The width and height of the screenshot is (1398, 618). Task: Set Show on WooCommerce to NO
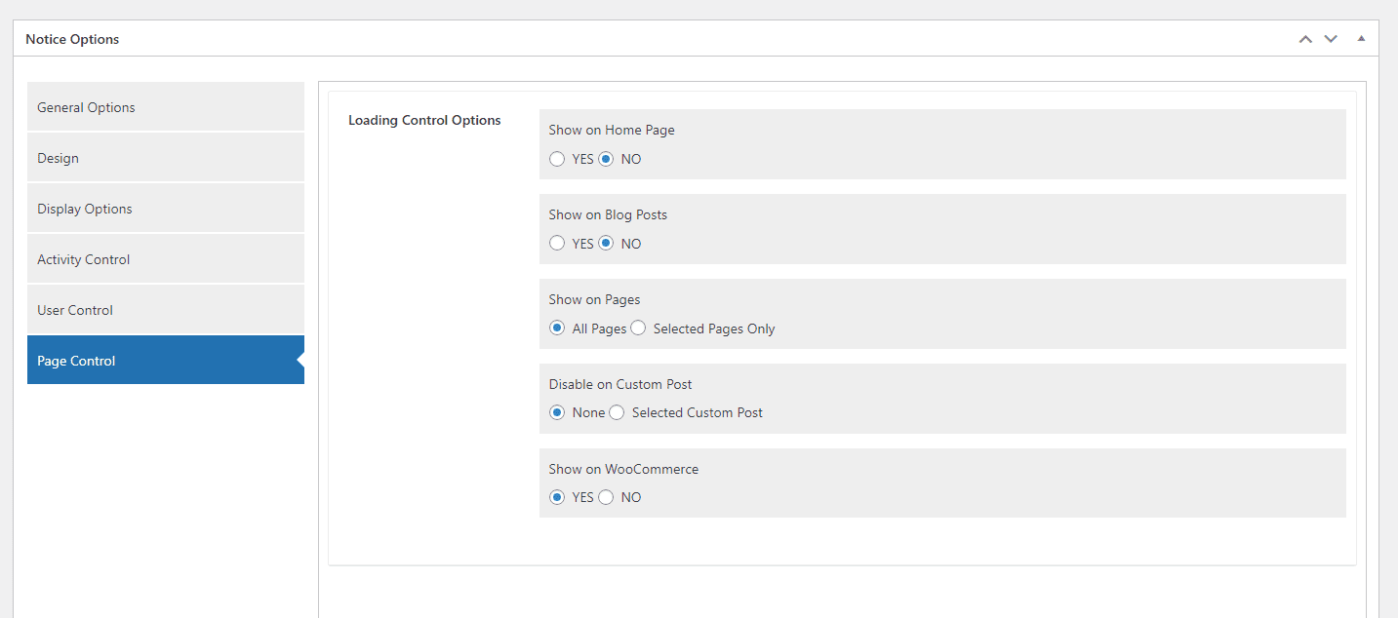pyautogui.click(x=606, y=497)
